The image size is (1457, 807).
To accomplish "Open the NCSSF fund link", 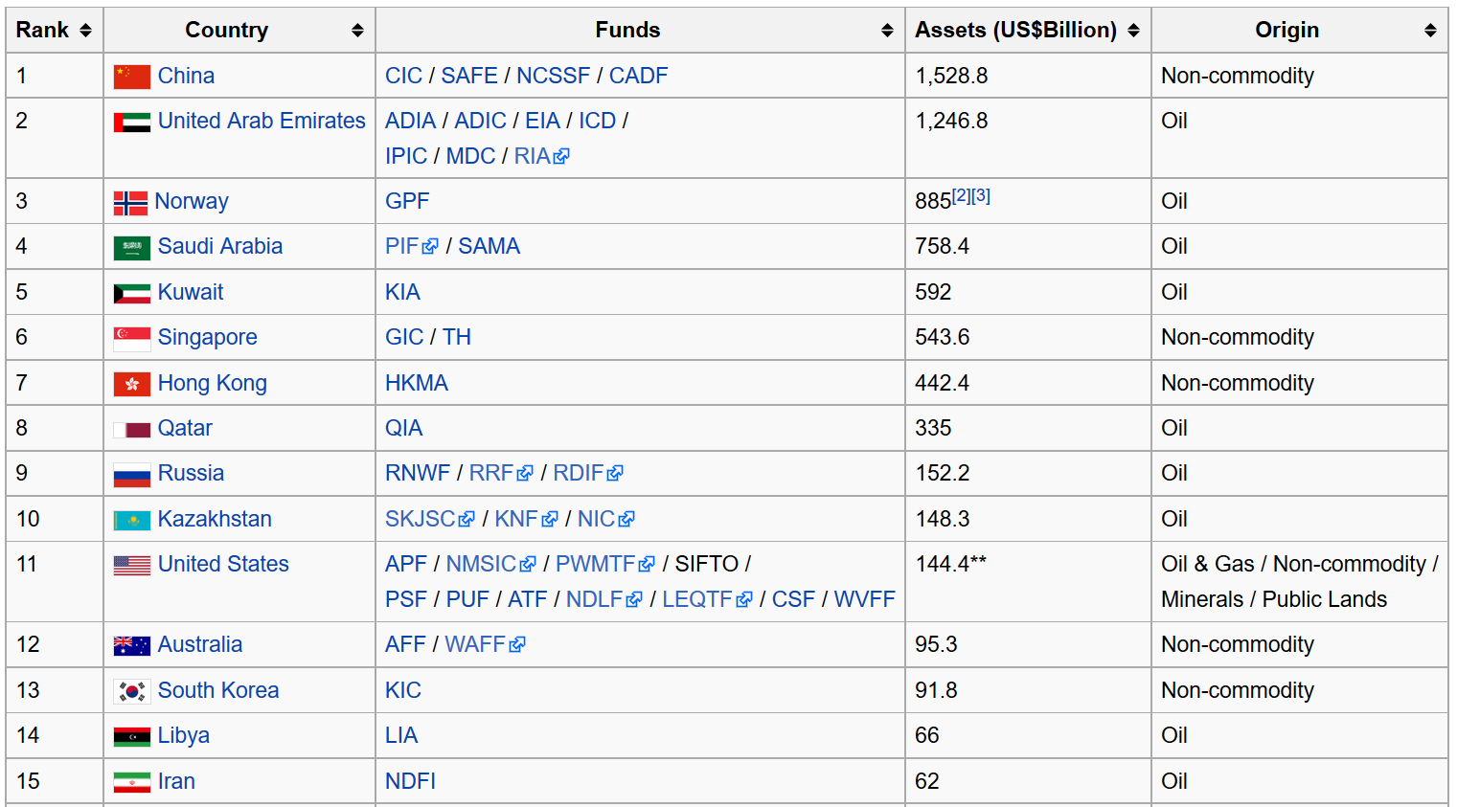I will (x=554, y=76).
